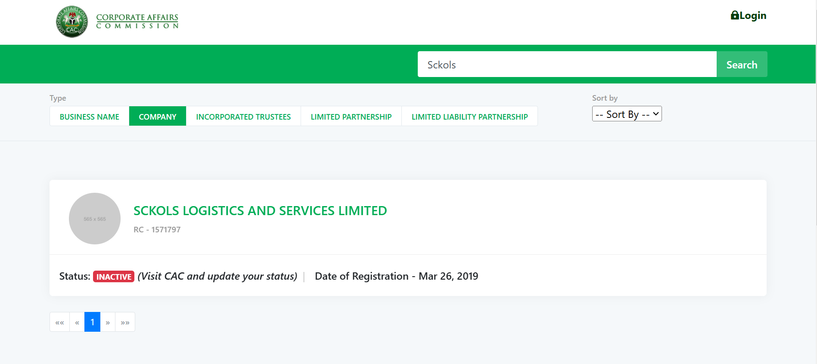Click the last-page pagination arrows
The width and height of the screenshot is (817, 364).
pyautogui.click(x=125, y=322)
